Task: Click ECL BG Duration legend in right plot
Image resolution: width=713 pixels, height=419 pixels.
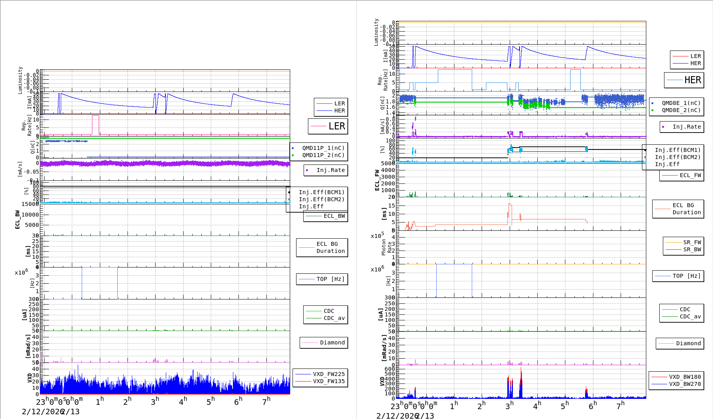Action: [686, 209]
